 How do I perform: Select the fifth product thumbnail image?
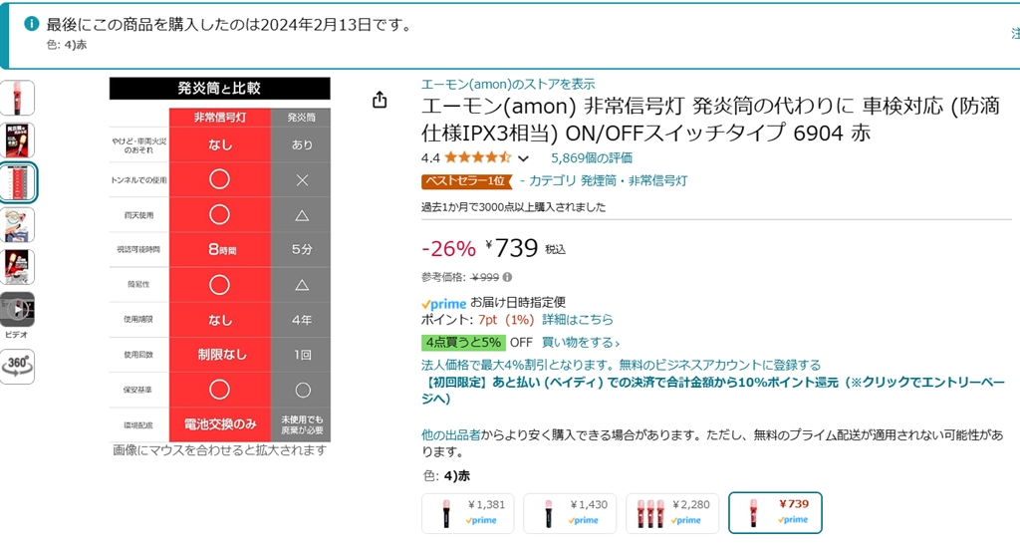coord(17,268)
